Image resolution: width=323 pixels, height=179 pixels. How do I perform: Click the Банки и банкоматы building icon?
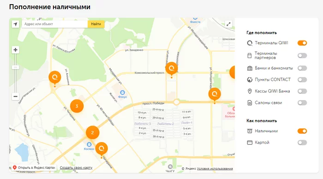click(x=250, y=68)
